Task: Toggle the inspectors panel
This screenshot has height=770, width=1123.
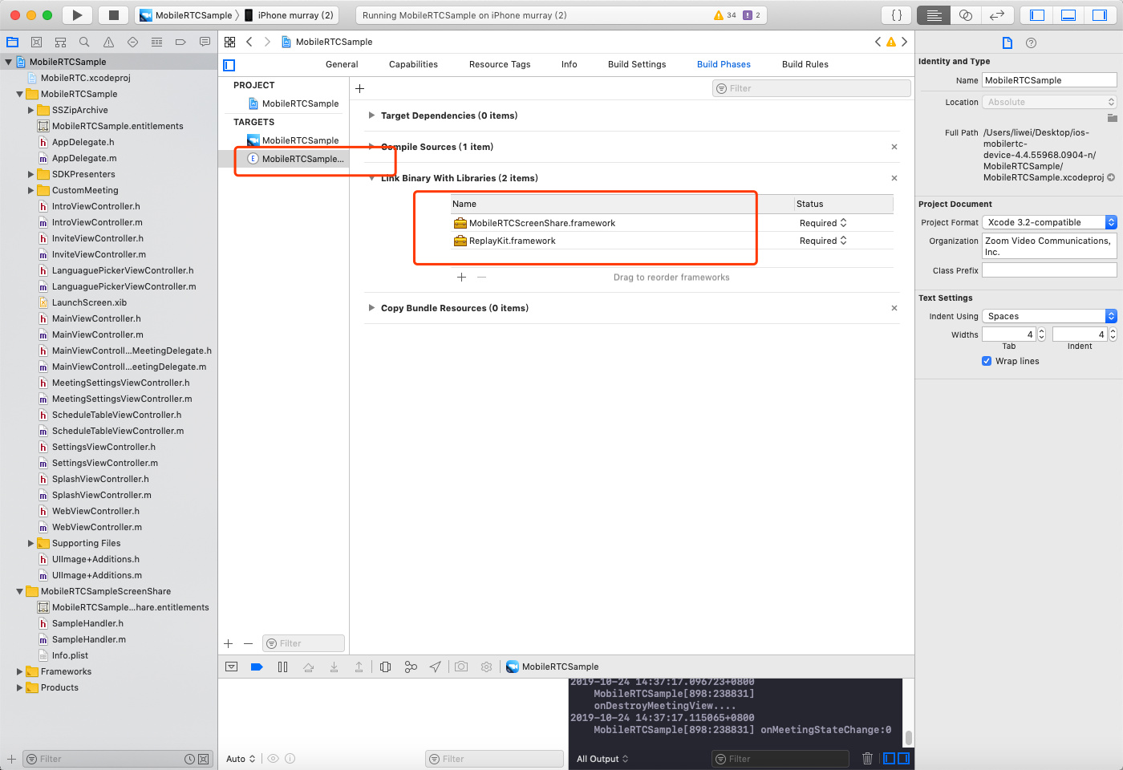Action: coord(1099,15)
